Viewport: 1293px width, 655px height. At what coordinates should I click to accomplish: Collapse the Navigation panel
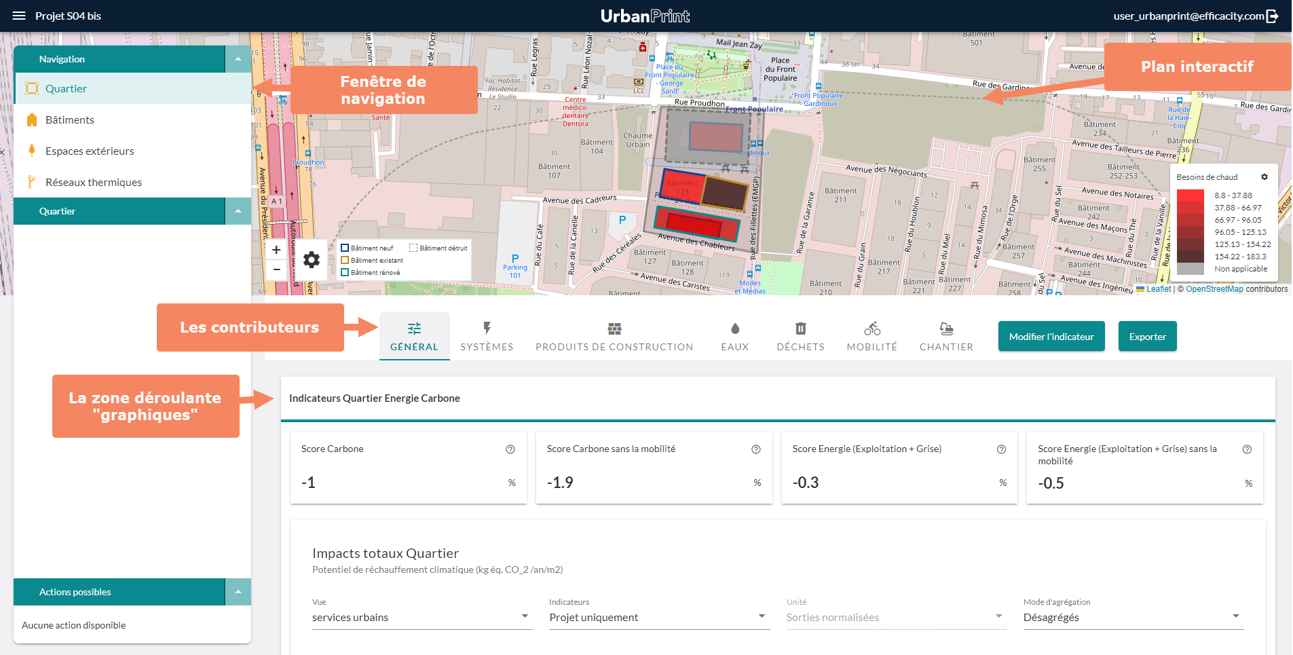pos(238,59)
